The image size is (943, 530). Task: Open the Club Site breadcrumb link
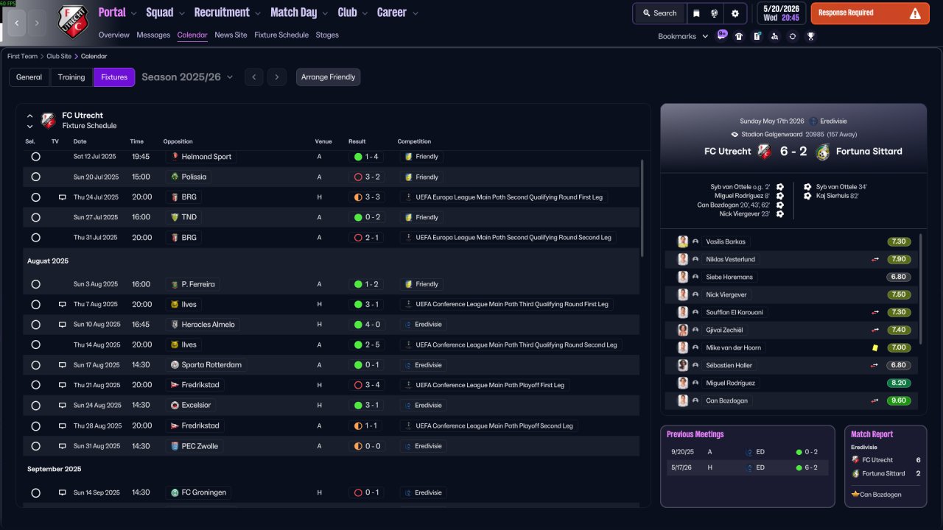60,56
